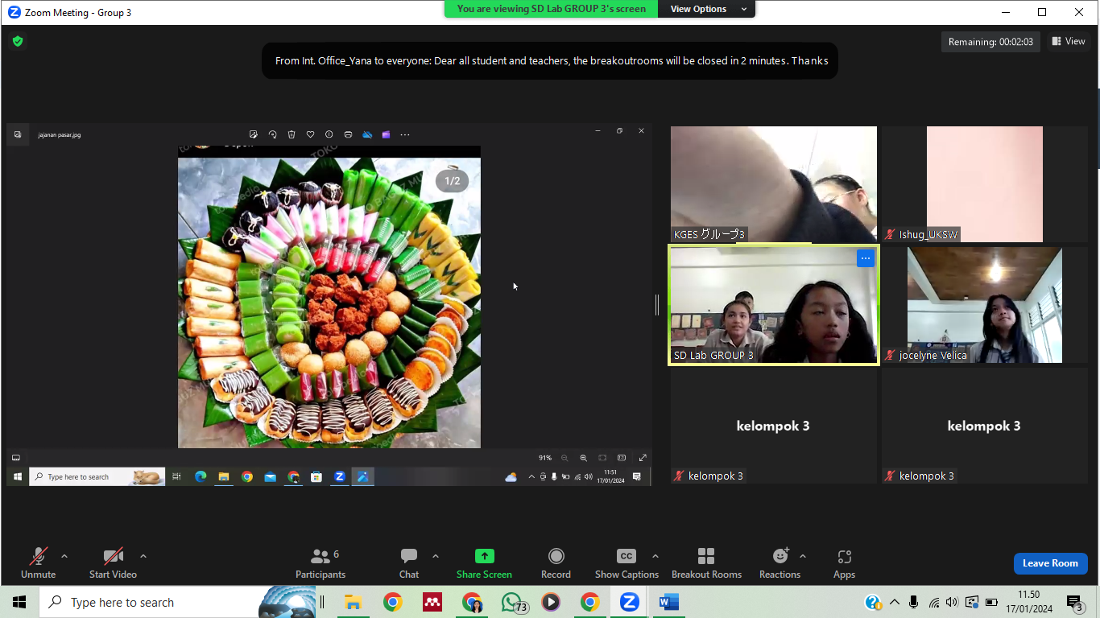Open Breakout Rooms
The image size is (1100, 618).
tap(706, 557)
